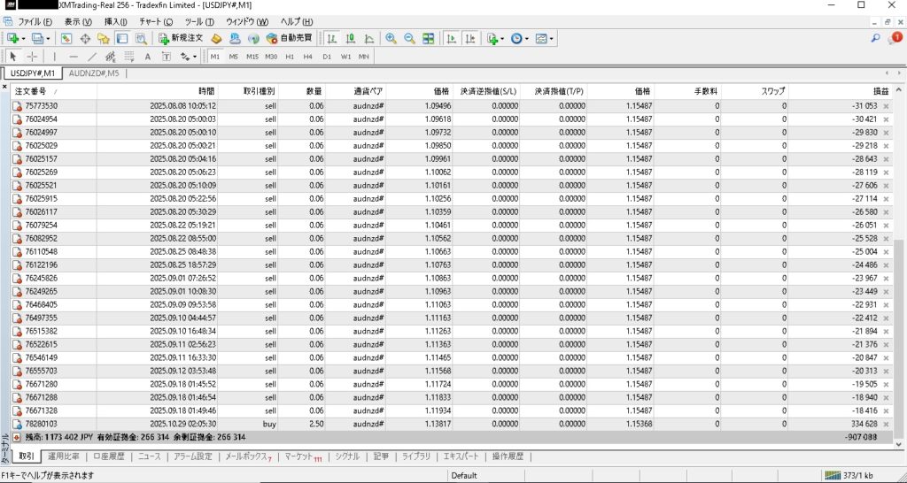907x483 pixels.
Task: Click the notification bell with red badge
Action: click(x=895, y=38)
